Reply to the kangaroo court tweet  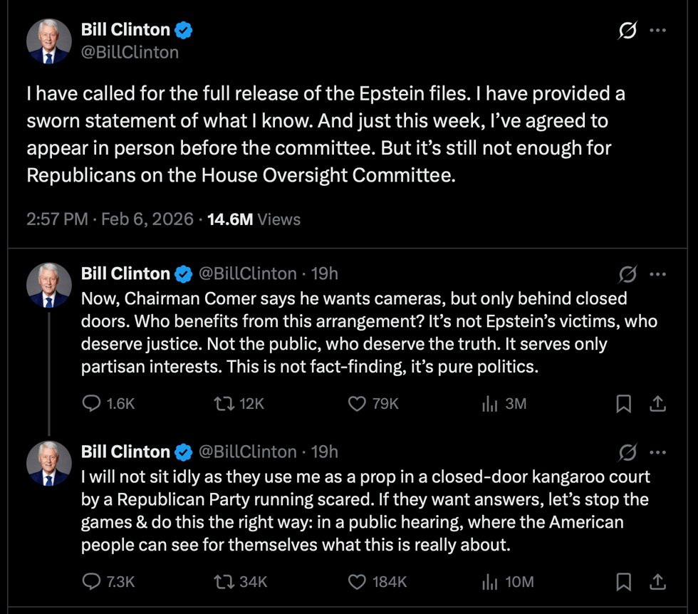(x=92, y=582)
